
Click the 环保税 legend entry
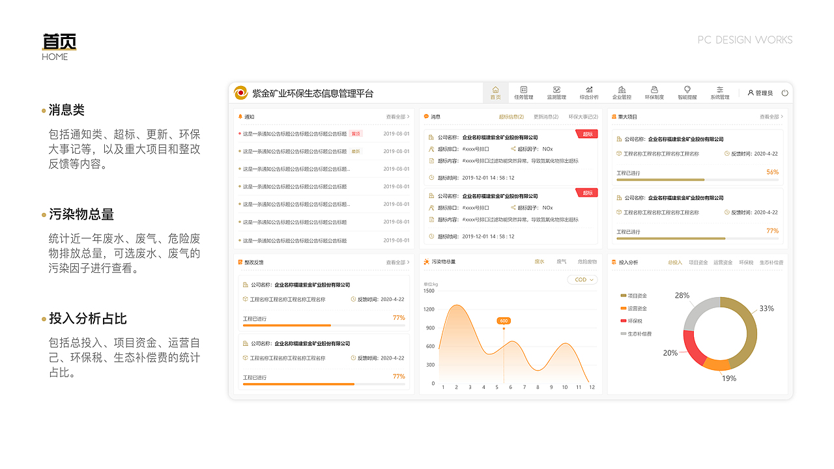pos(631,320)
